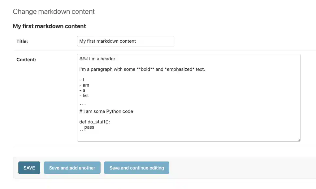Image resolution: width=316 pixels, height=189 pixels.
Task: Click the "# I am some Python code" comment line
Action: coord(106,111)
